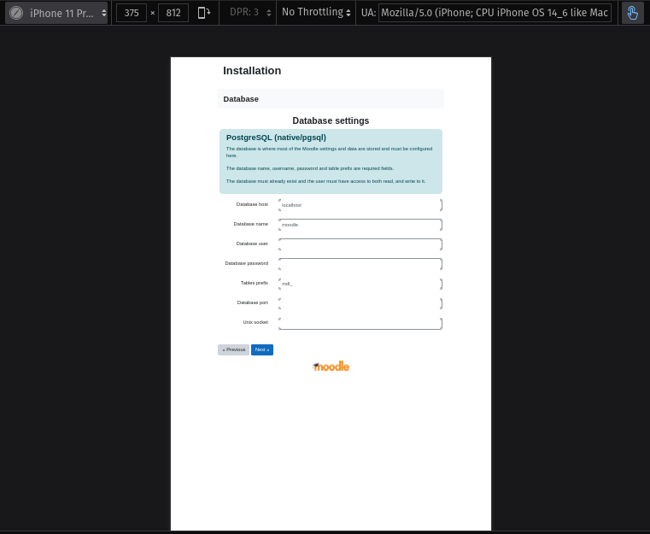Click the Database host label

[252, 204]
